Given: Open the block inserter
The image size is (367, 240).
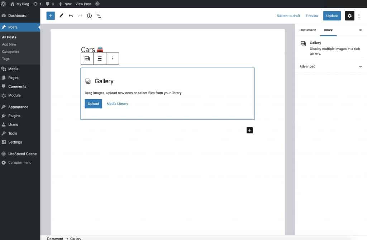Looking at the screenshot, I should click(50, 16).
